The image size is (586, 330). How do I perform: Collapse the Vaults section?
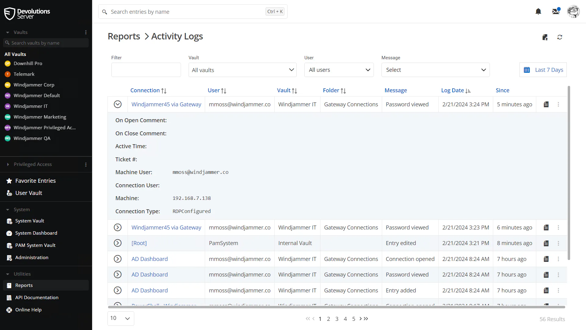[x=8, y=32]
